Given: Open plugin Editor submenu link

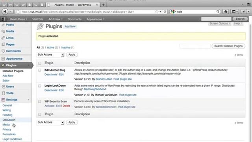Looking at the screenshot, I should pyautogui.click(x=6, y=80).
